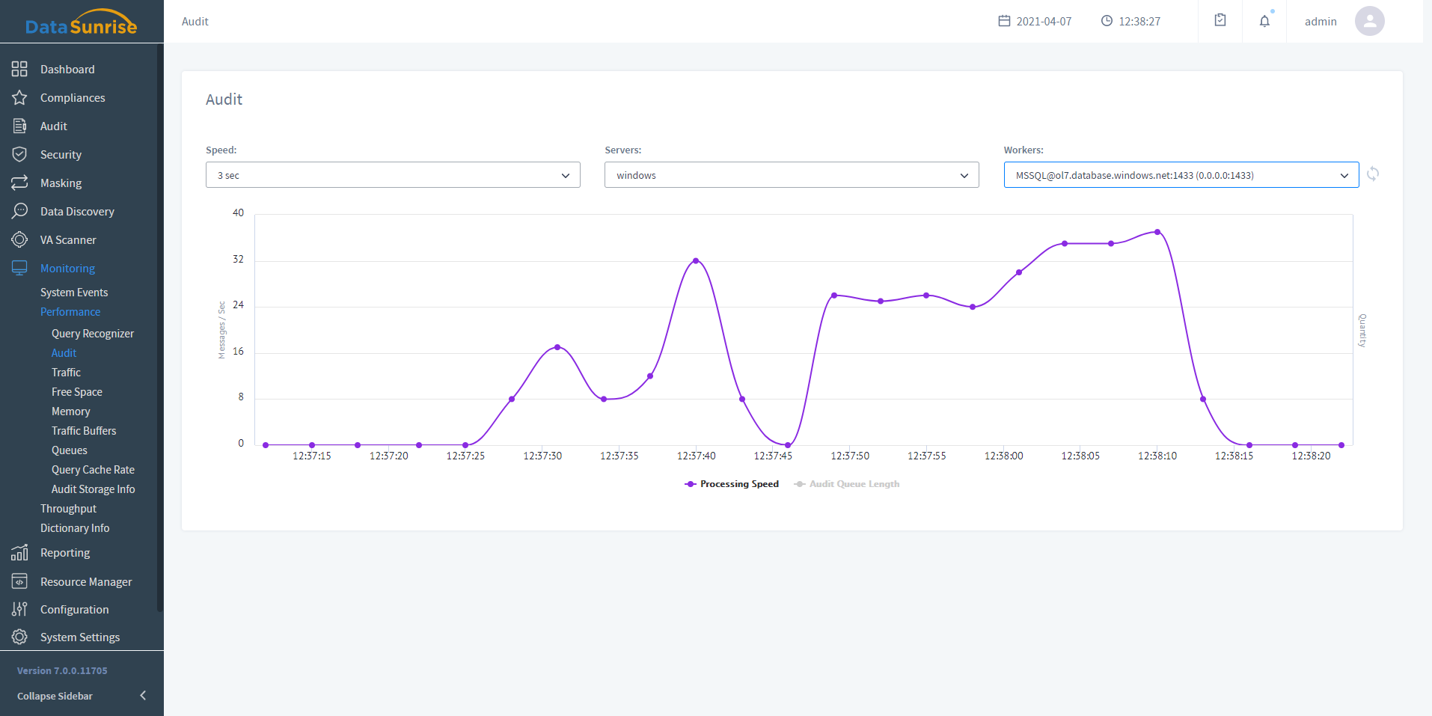Open the Servers dropdown showing windows

[x=792, y=175]
